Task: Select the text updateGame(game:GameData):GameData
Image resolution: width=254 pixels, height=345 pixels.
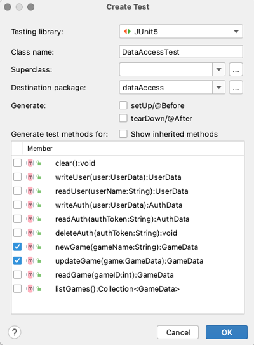Action: coord(129,261)
